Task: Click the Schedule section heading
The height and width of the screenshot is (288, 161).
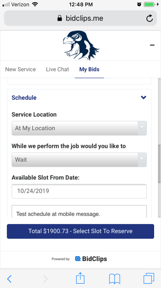Action: (x=24, y=98)
